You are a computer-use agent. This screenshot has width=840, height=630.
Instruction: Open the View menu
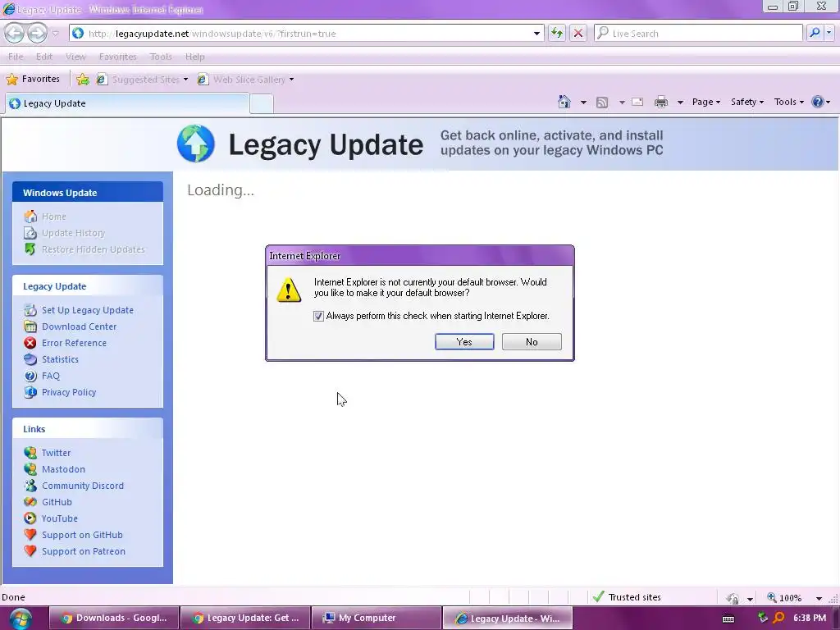75,57
